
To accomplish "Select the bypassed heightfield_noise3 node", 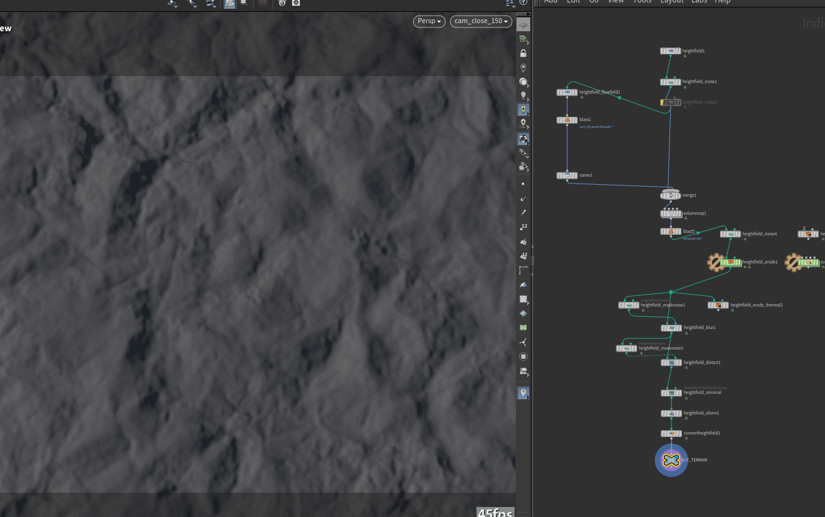I will tap(671, 102).
